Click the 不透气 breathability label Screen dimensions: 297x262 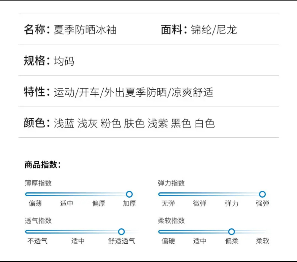(x=37, y=241)
